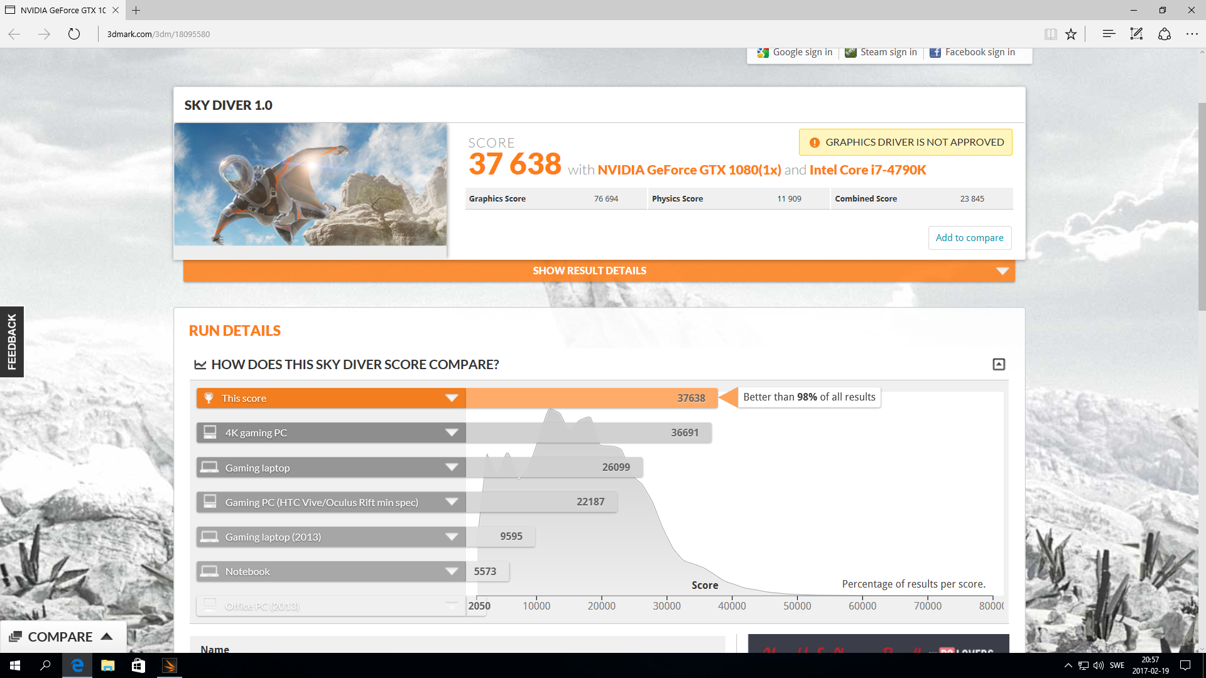Viewport: 1206px width, 678px height.
Task: Click the This score 37638 bar
Action: 592,398
